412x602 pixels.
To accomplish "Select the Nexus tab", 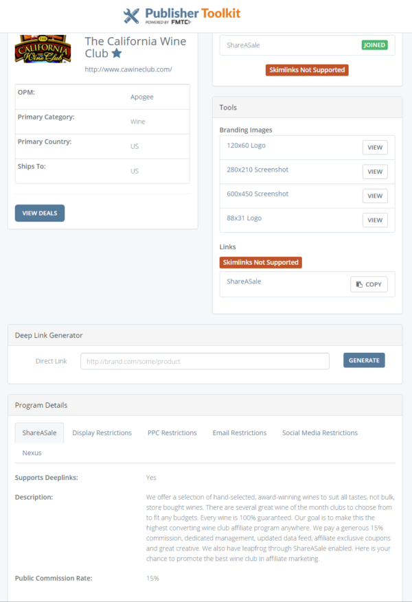I will [32, 453].
